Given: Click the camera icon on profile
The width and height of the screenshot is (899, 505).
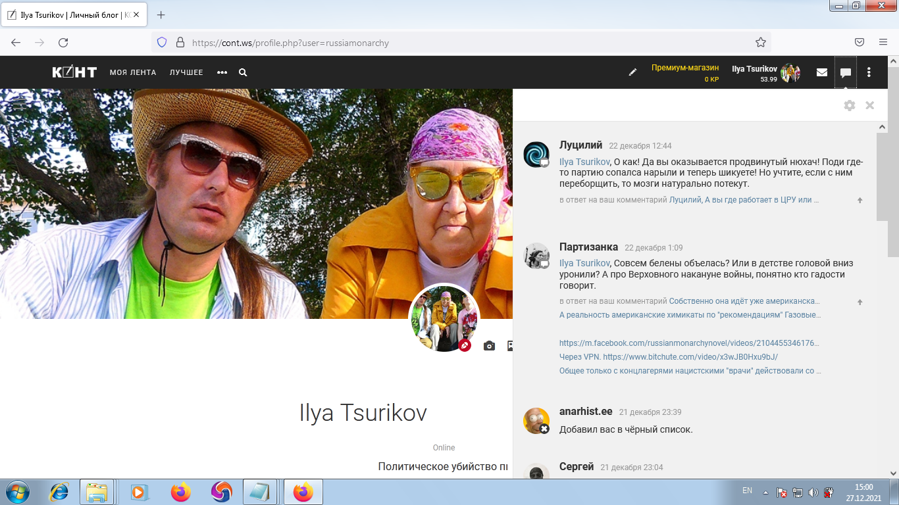Looking at the screenshot, I should [489, 346].
